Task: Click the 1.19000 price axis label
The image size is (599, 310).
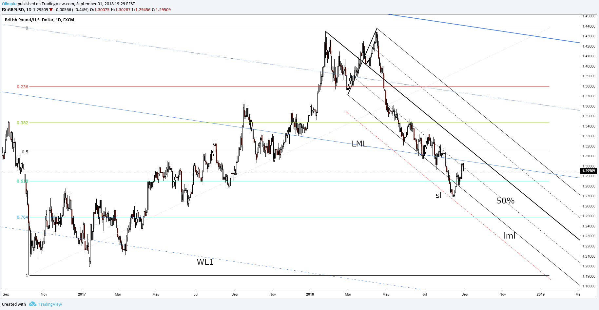Action: [x=589, y=276]
